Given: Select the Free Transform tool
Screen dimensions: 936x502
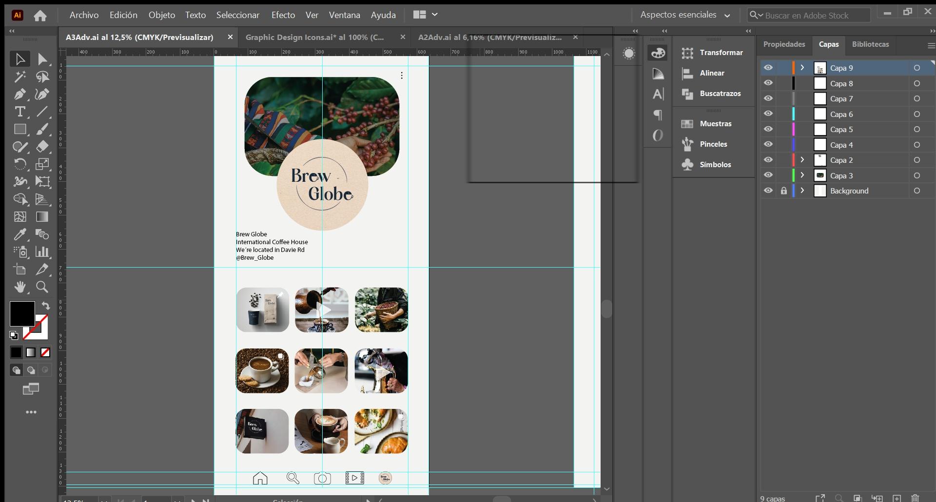Looking at the screenshot, I should [x=42, y=182].
